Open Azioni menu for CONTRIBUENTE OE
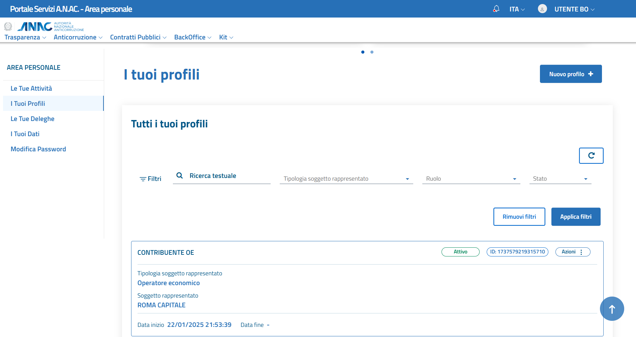 click(x=573, y=252)
